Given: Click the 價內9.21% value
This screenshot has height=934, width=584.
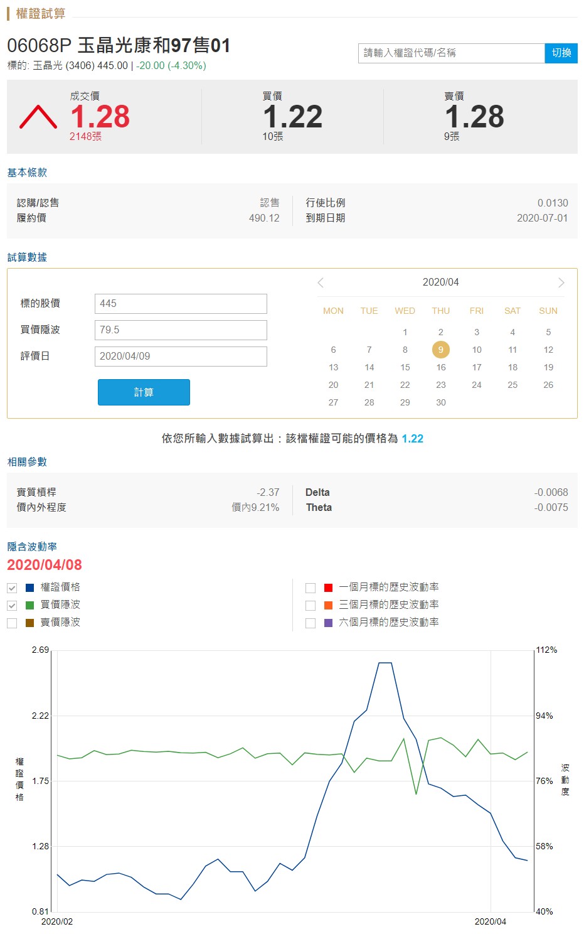Looking at the screenshot, I should pyautogui.click(x=256, y=508).
